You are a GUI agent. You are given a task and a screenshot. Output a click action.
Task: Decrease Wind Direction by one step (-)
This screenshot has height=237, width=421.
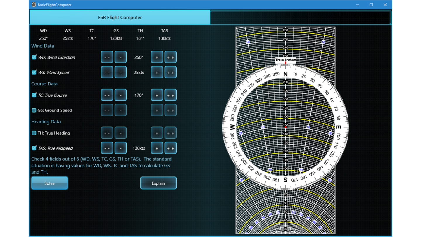coord(120,57)
